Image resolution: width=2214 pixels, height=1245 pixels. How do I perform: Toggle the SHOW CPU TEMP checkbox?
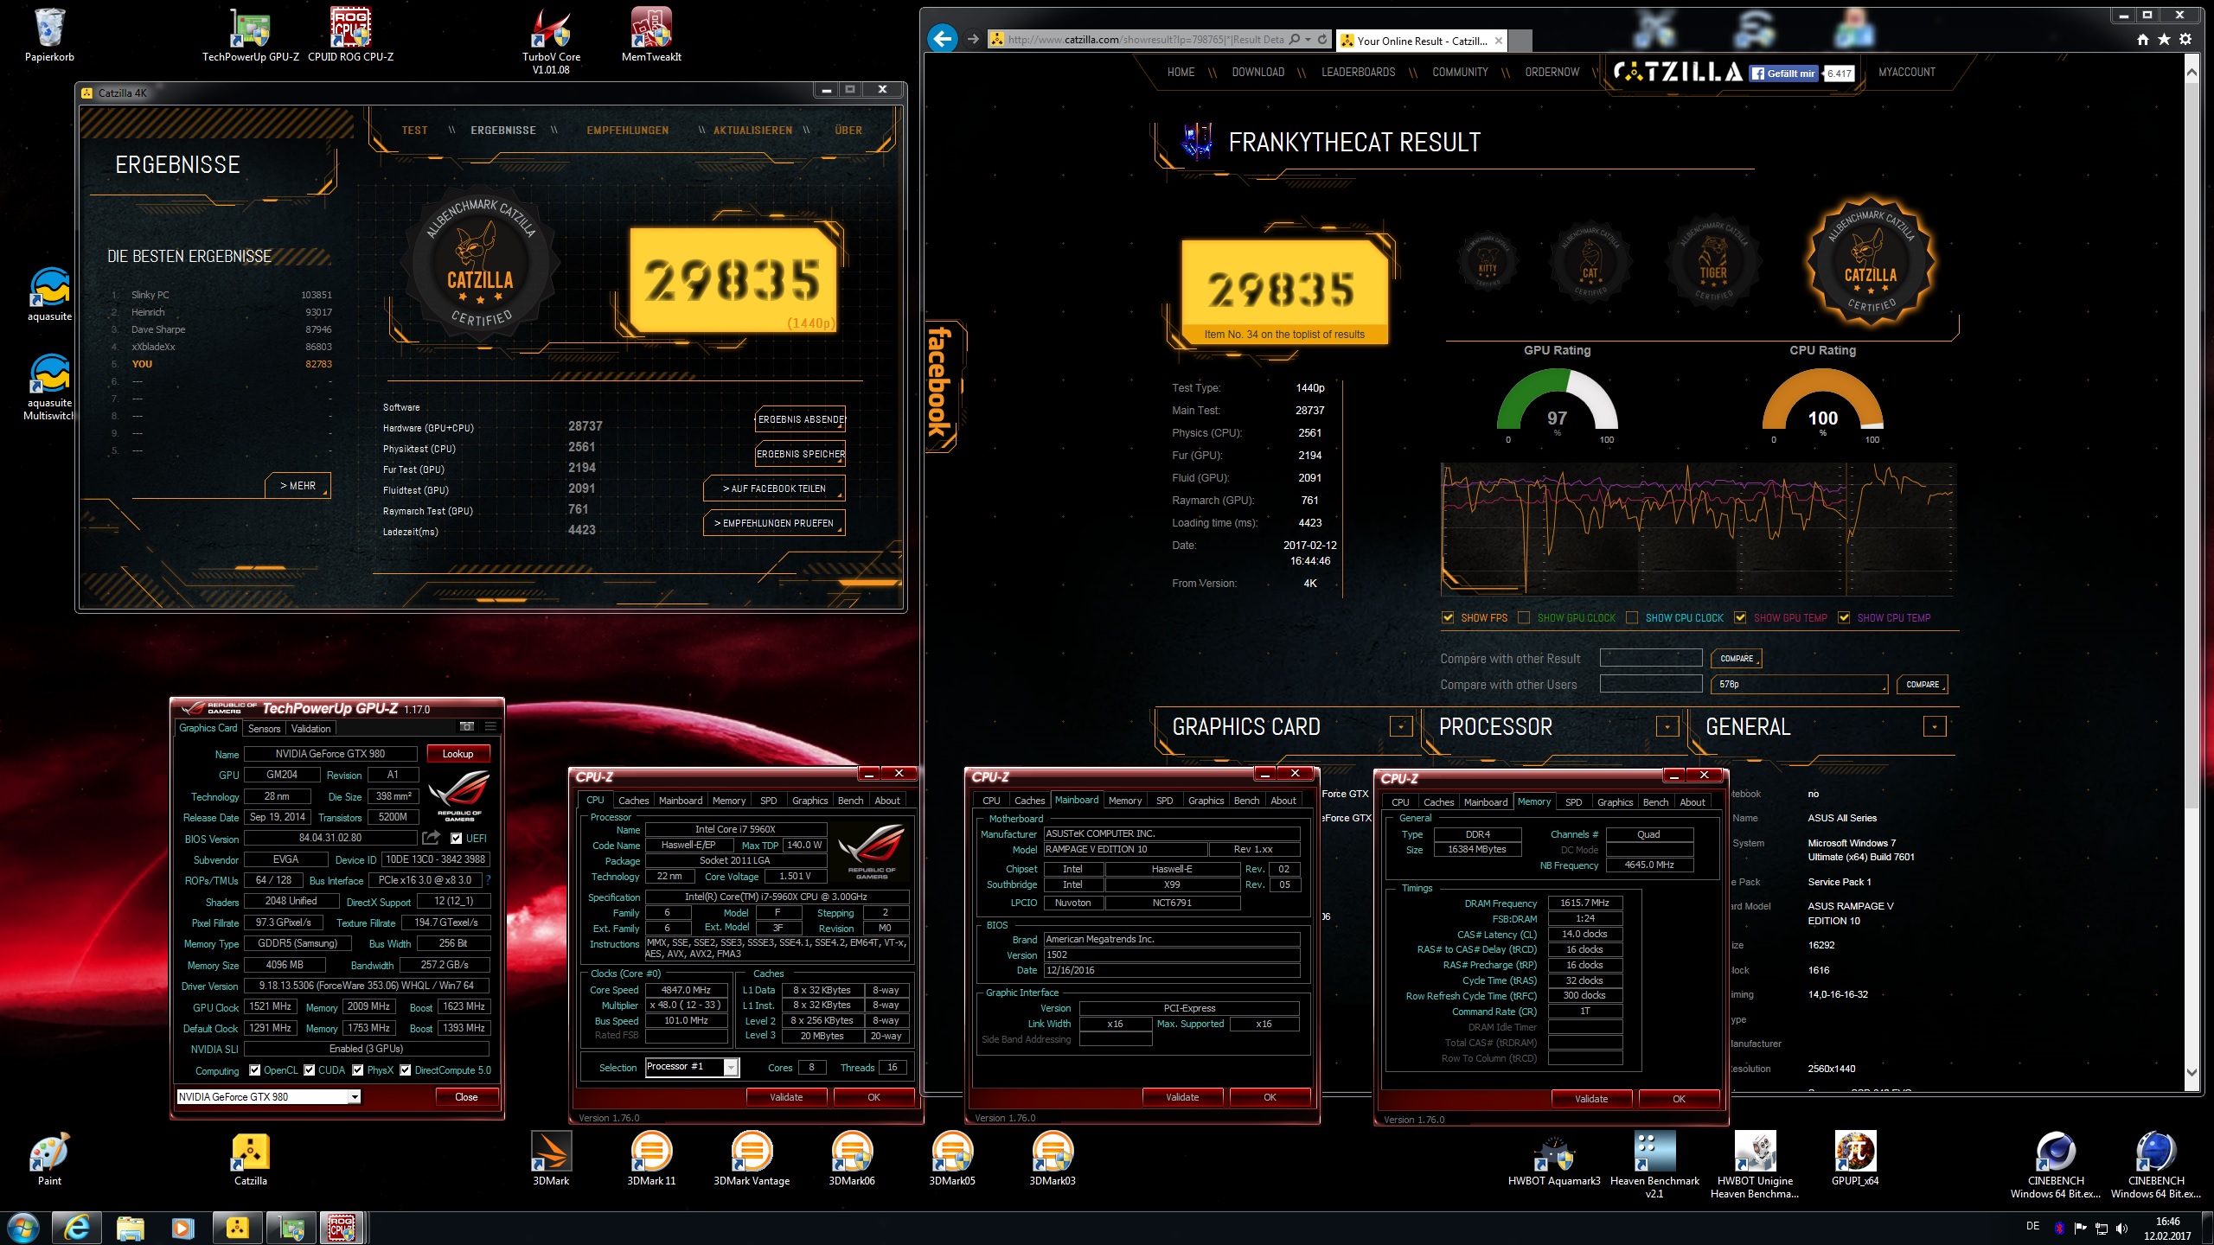point(1844,617)
